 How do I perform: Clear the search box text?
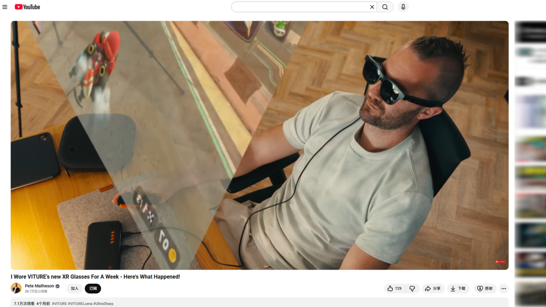[372, 7]
